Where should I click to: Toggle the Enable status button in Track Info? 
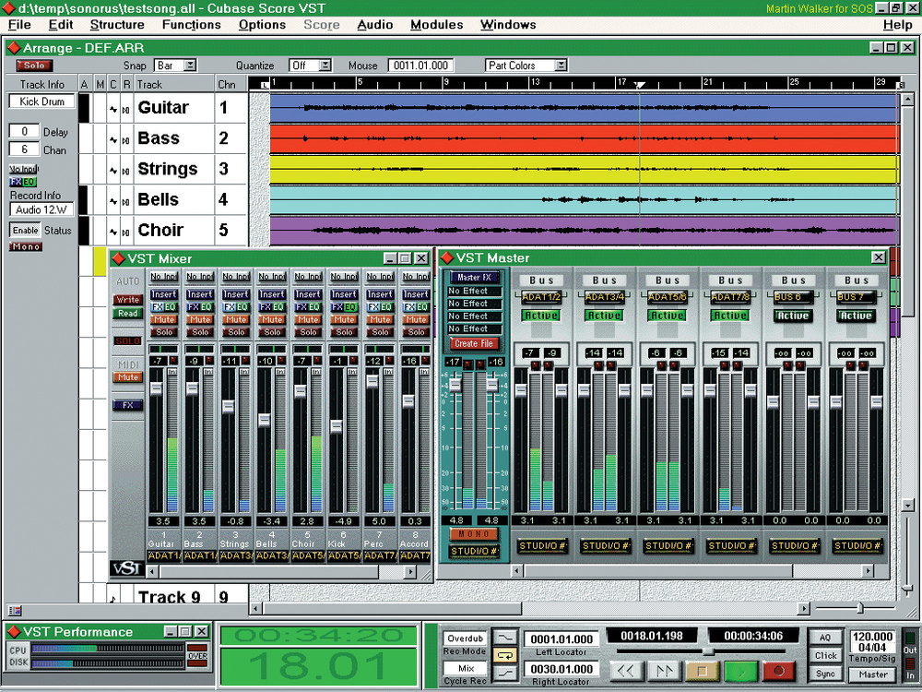(x=25, y=230)
